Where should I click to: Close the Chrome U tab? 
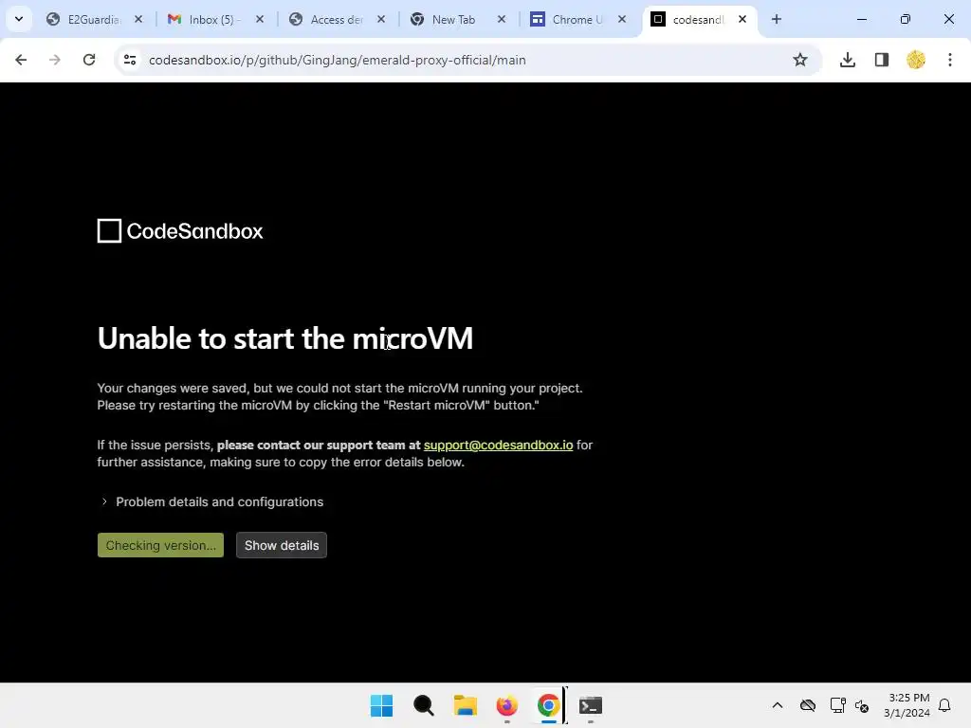tap(622, 19)
